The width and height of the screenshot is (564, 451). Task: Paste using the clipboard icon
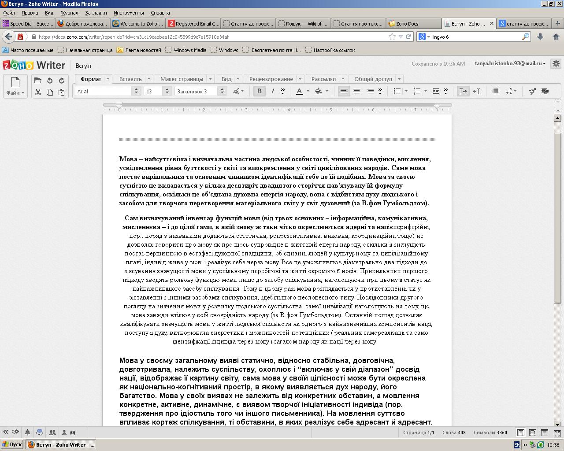click(x=62, y=92)
